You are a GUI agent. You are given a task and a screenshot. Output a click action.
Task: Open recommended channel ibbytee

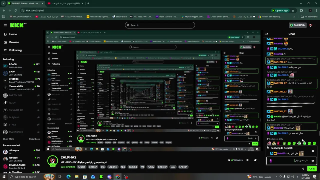pos(21,159)
